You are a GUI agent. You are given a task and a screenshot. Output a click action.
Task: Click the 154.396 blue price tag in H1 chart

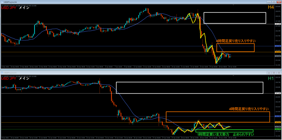coord(278,116)
